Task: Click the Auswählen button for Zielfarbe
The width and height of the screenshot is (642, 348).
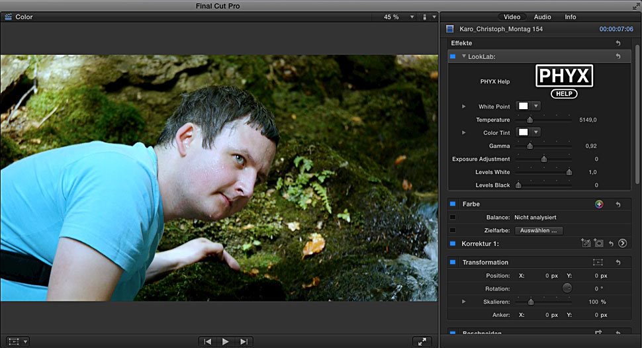Action: coord(538,230)
